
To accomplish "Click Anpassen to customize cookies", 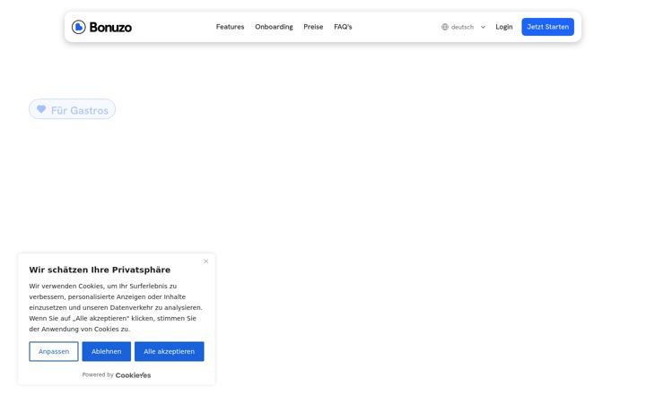I will [54, 352].
